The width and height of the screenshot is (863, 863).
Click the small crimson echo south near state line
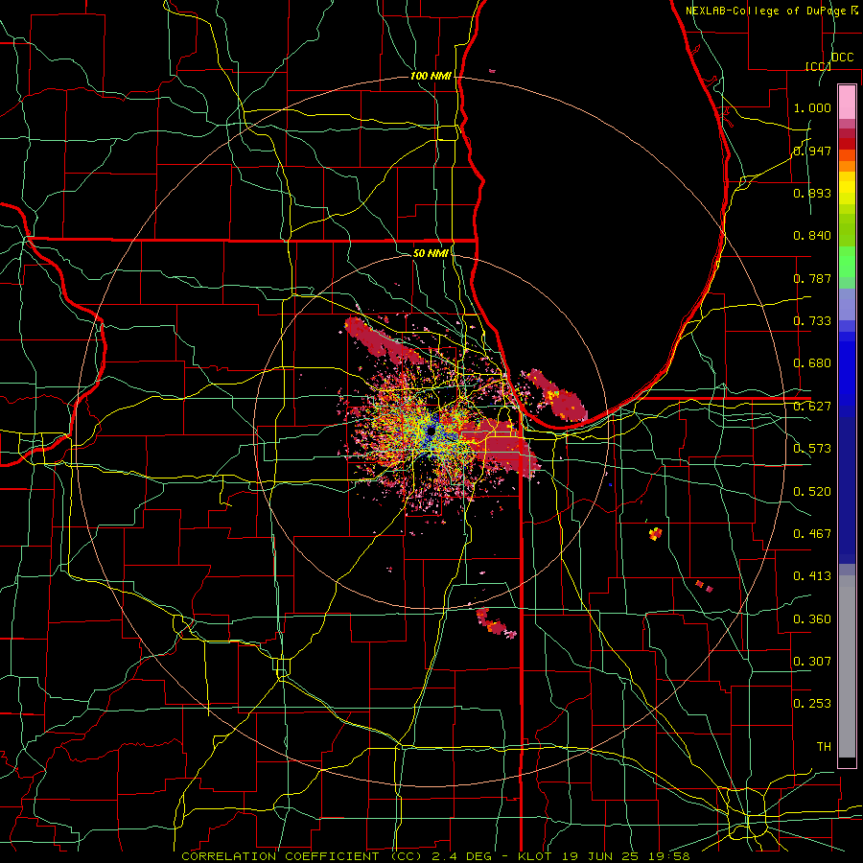pos(496,623)
